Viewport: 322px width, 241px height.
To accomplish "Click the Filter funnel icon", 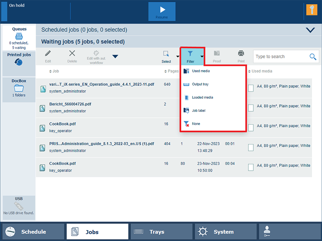I will pyautogui.click(x=190, y=54).
